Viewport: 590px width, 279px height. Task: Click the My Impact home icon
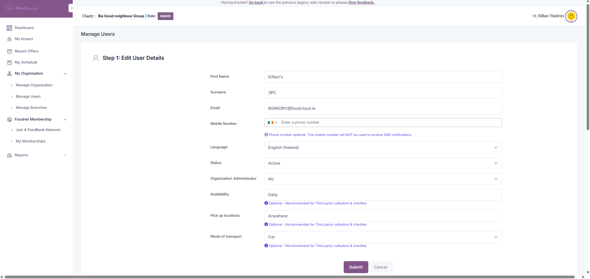tap(9, 39)
